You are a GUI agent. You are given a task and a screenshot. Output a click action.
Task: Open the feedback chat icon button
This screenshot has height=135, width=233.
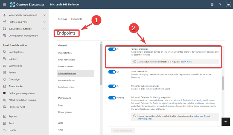[226, 122]
